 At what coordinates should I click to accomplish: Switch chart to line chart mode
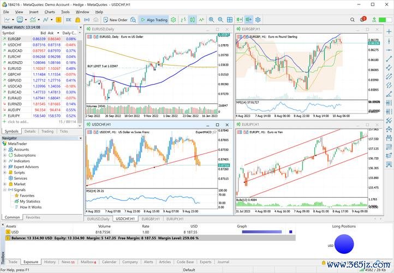201,20
